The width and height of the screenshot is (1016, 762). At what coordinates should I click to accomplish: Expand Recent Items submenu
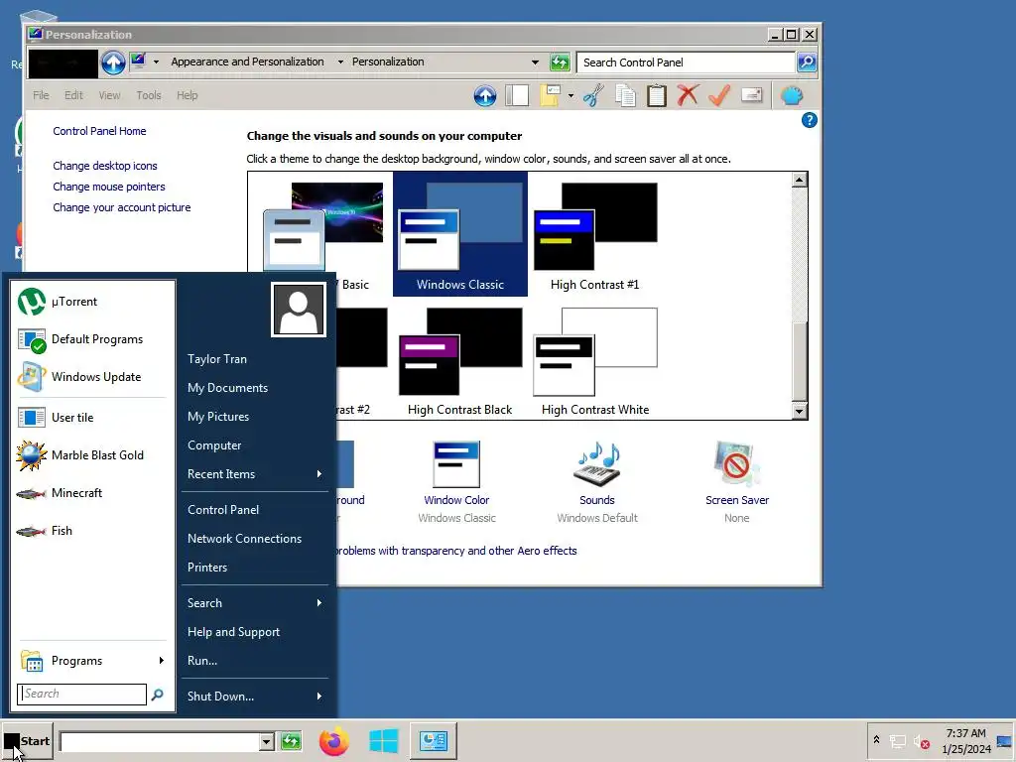pyautogui.click(x=318, y=473)
